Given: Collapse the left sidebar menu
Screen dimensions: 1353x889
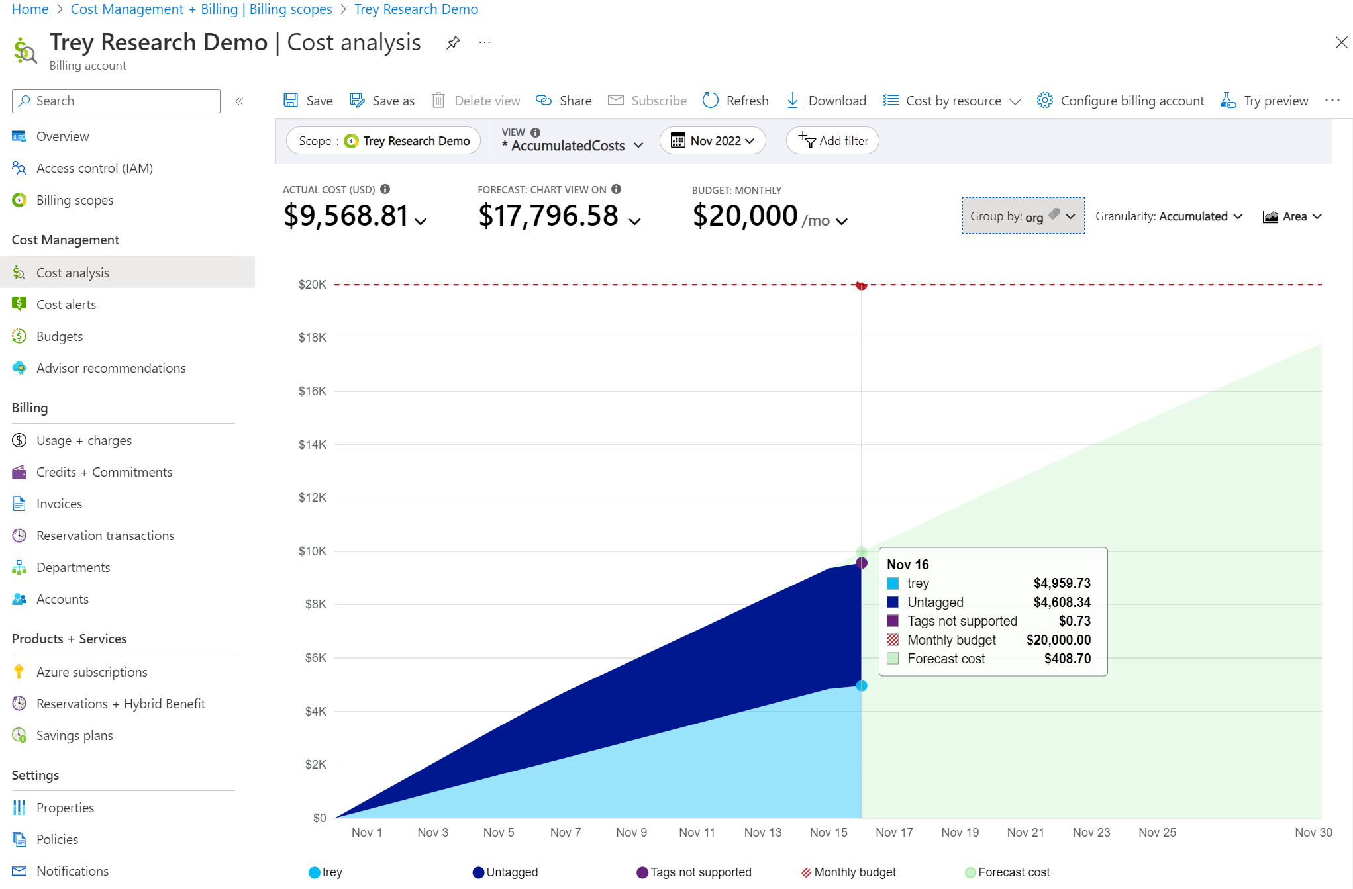Looking at the screenshot, I should point(239,101).
